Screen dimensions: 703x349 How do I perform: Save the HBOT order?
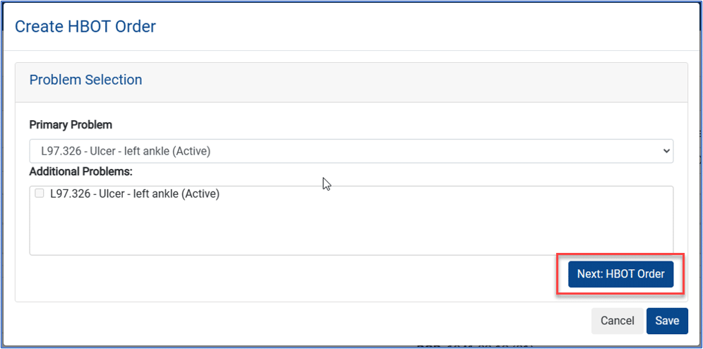[x=667, y=321]
